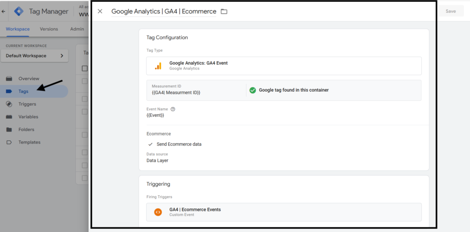Select the Google Analytics: GA4 Event tag type
This screenshot has height=232, width=470.
click(284, 66)
